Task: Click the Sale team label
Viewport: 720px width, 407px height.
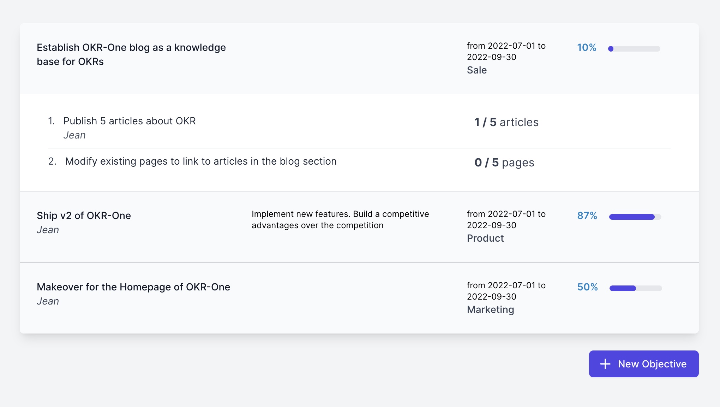Action: (476, 70)
